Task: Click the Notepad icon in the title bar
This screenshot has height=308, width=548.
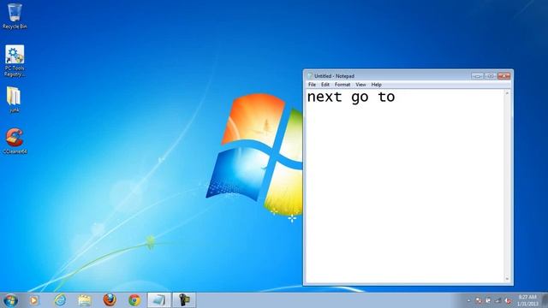Action: tap(310, 76)
